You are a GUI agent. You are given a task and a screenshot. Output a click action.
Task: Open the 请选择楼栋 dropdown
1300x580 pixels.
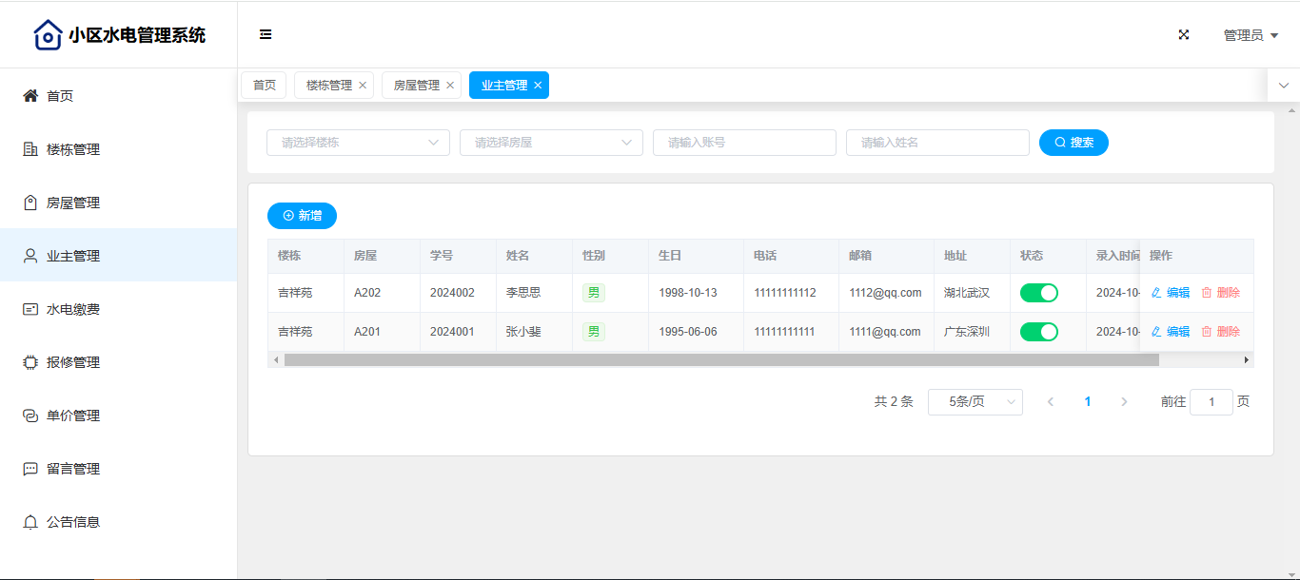(x=358, y=143)
